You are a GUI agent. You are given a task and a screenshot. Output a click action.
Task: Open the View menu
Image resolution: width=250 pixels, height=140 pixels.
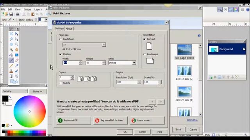(x=18, y=9)
